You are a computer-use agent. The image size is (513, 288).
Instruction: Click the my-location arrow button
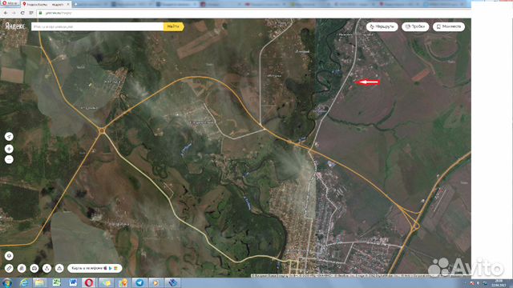pyautogui.click(x=9, y=137)
